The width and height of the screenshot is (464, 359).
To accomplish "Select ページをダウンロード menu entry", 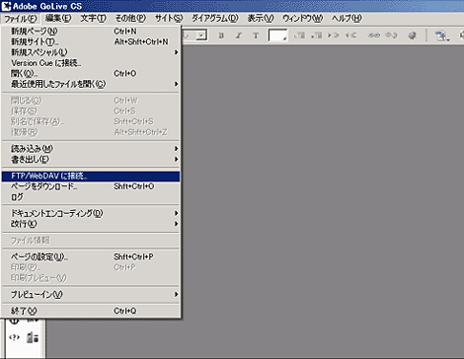I will [91, 186].
